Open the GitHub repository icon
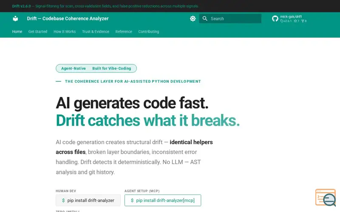This screenshot has height=212, width=340. [275, 19]
